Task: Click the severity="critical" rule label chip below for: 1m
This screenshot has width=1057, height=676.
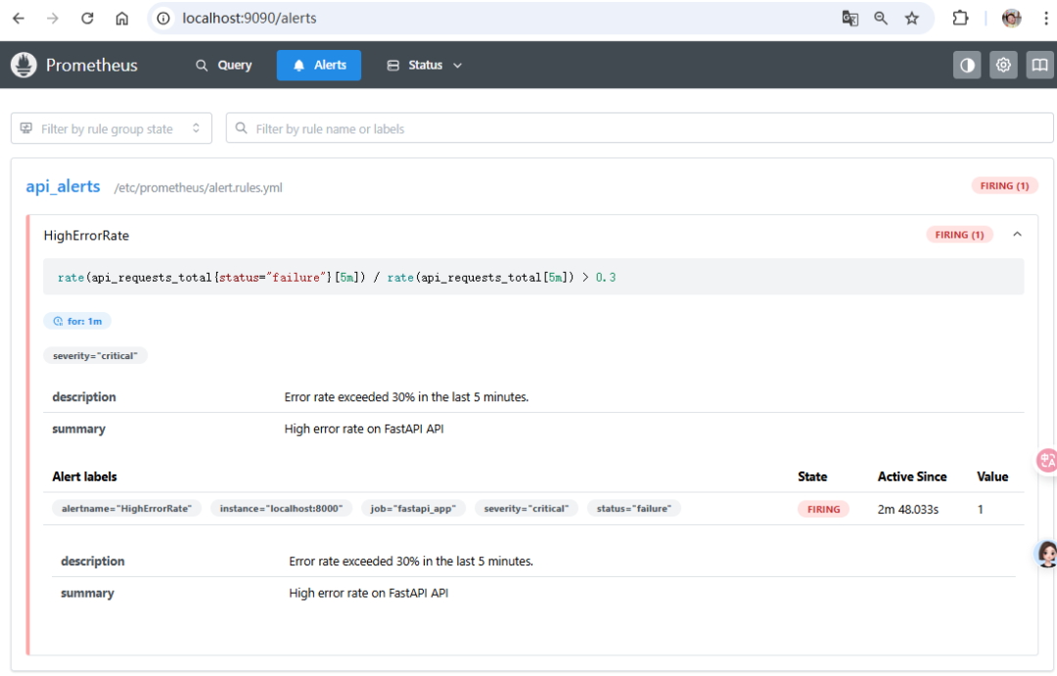Action: [x=95, y=355]
